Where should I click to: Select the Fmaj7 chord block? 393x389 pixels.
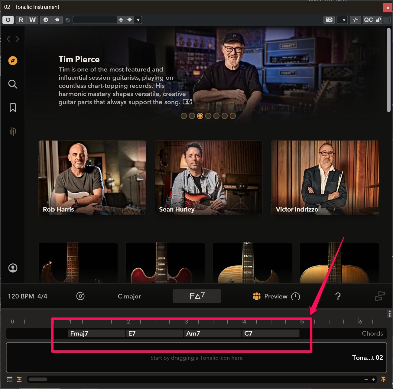pos(96,333)
